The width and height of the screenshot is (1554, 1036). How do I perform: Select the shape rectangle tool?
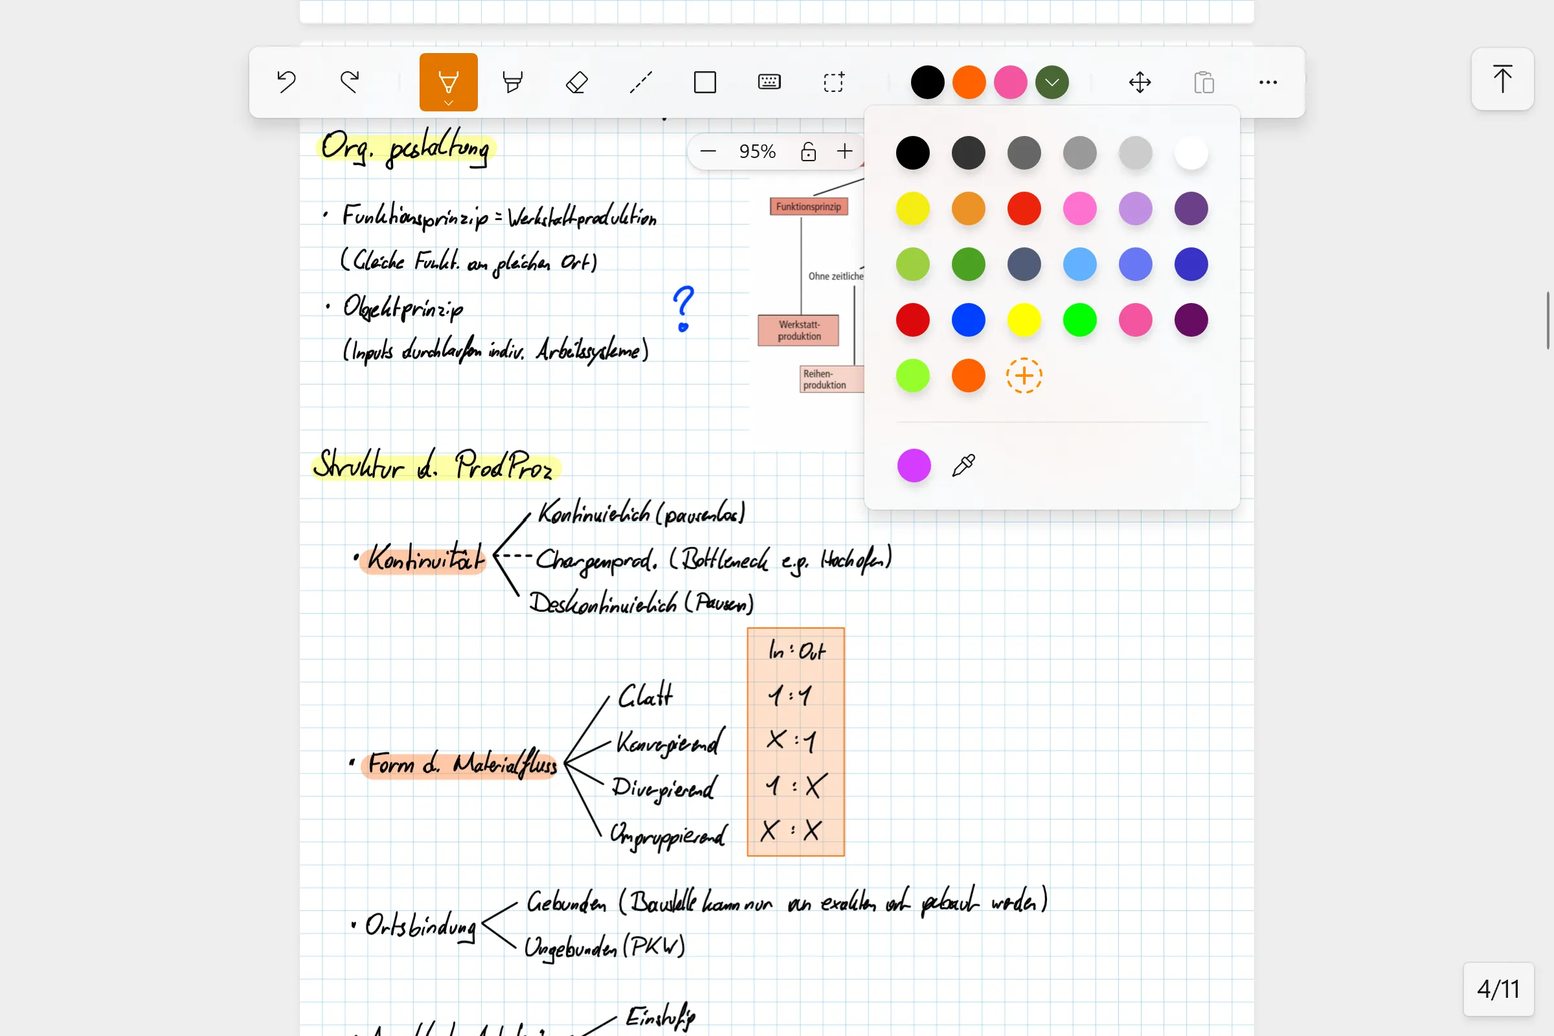click(705, 82)
